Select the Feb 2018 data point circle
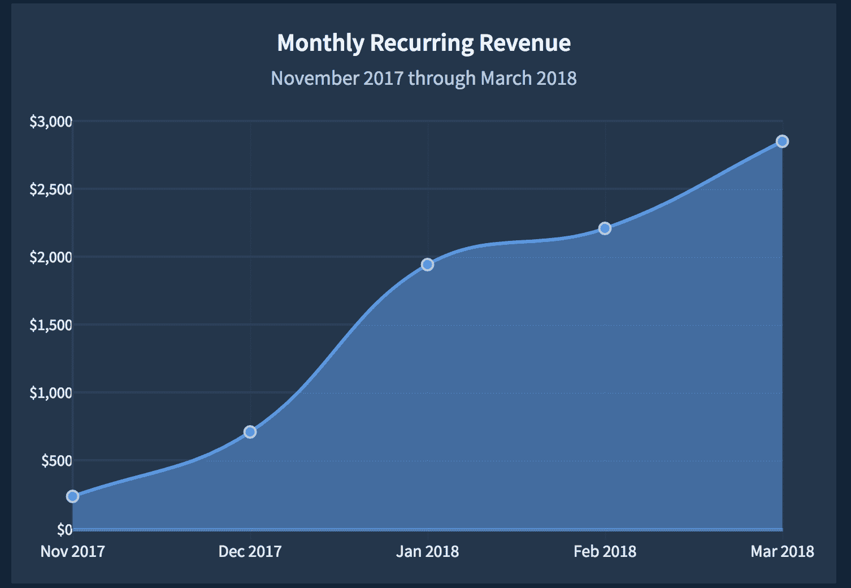This screenshot has width=851, height=588. (x=605, y=228)
